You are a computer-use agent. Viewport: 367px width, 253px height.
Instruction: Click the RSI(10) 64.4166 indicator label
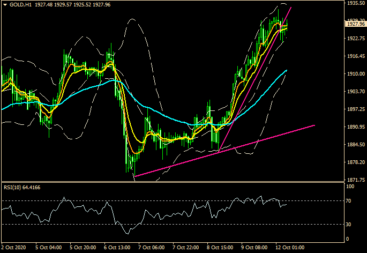tap(22, 187)
